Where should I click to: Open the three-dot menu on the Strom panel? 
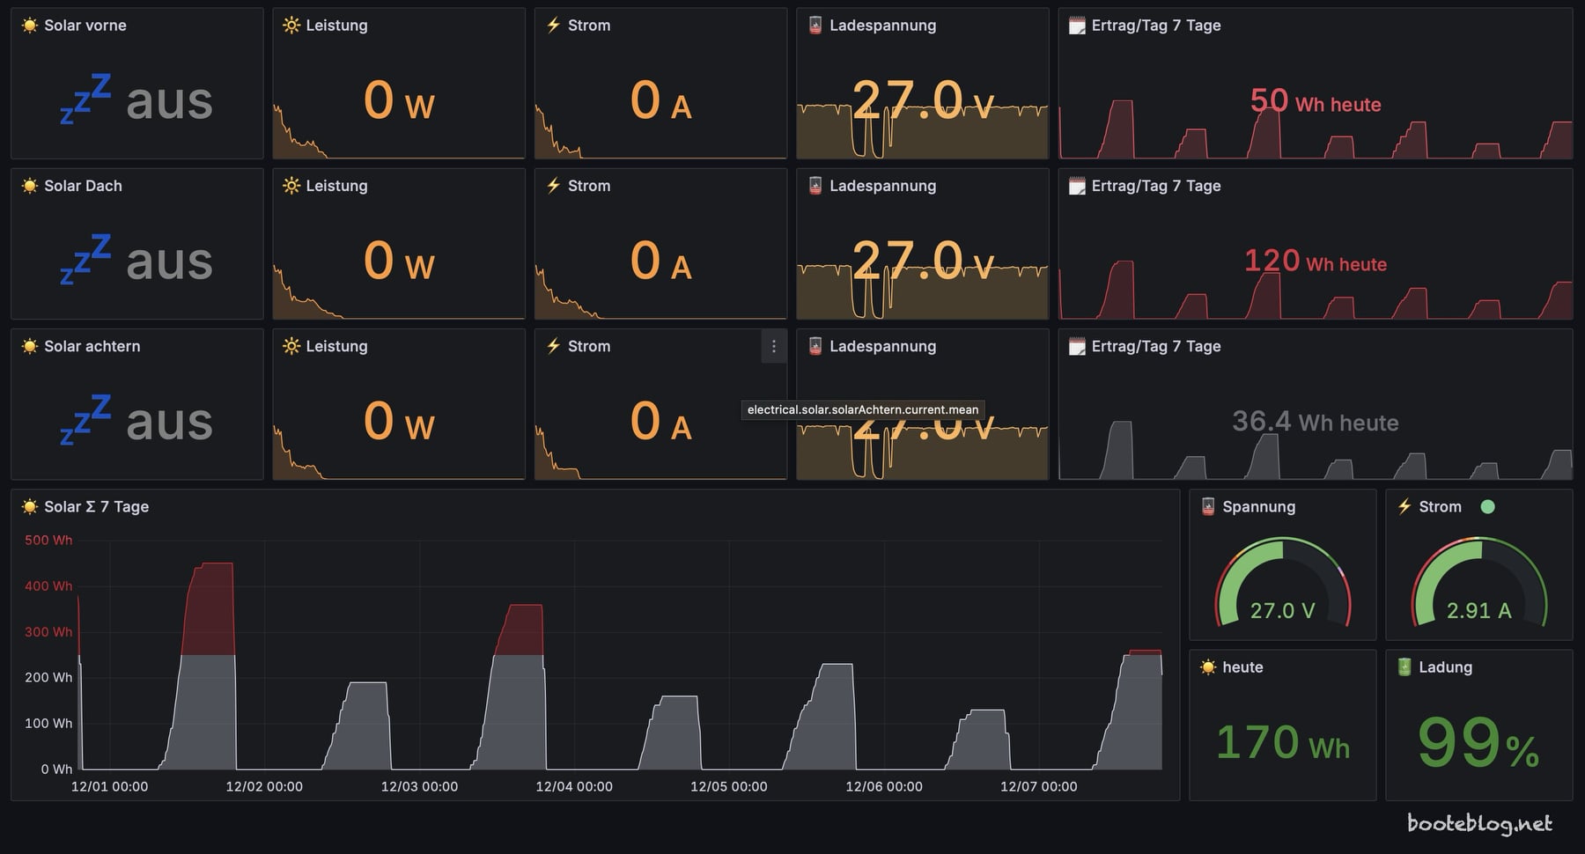pyautogui.click(x=773, y=347)
